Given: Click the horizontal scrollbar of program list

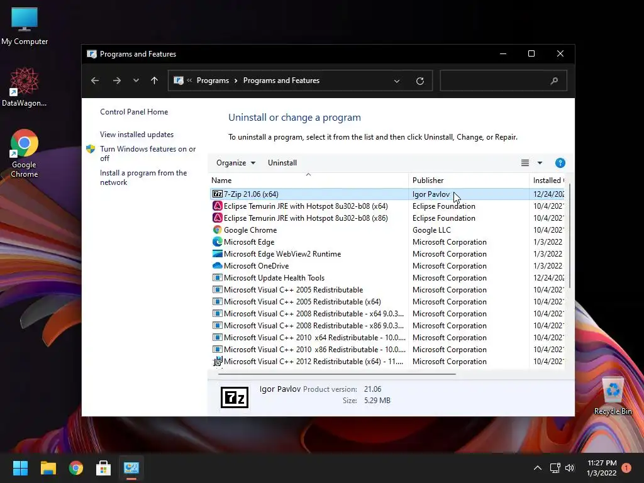Looking at the screenshot, I should pyautogui.click(x=337, y=374).
